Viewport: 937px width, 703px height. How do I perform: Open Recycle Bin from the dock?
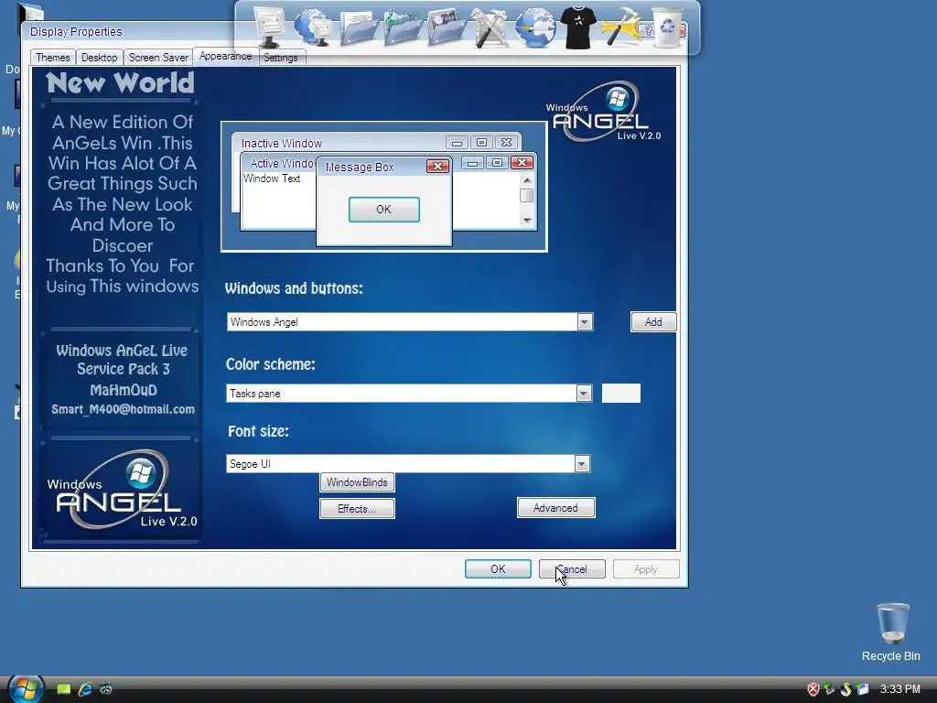(x=667, y=27)
